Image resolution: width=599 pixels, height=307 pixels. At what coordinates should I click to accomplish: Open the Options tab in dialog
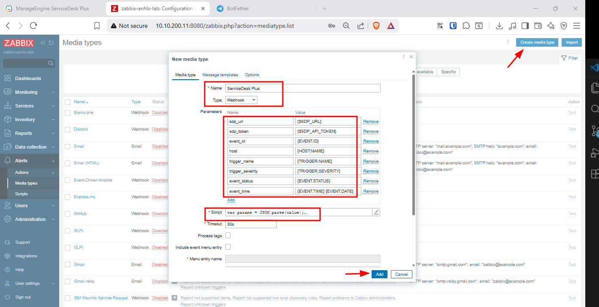[252, 75]
